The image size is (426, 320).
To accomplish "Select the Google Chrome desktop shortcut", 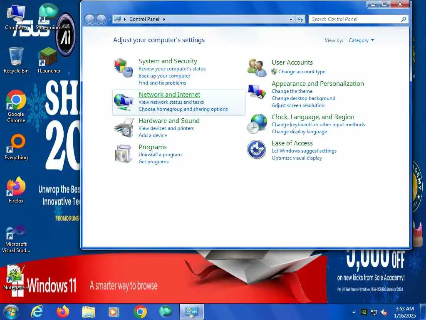I will pos(16,106).
